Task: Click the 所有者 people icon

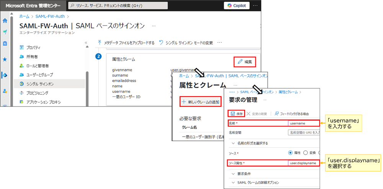Action: tap(21, 57)
